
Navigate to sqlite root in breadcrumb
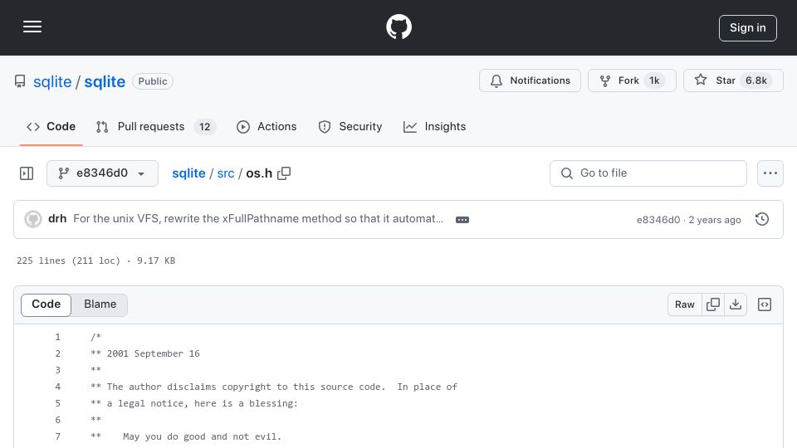coord(188,173)
